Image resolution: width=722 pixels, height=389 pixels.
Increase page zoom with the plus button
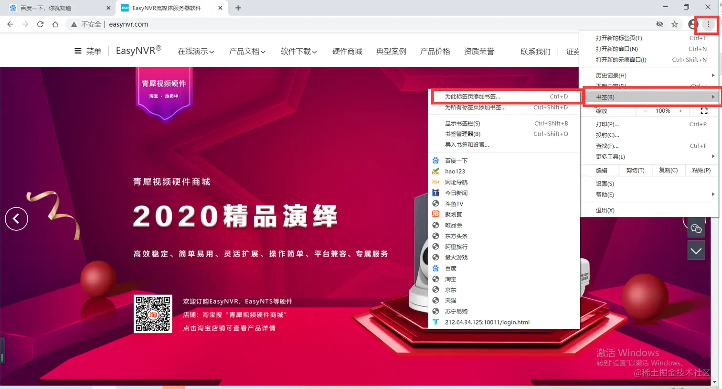point(680,111)
